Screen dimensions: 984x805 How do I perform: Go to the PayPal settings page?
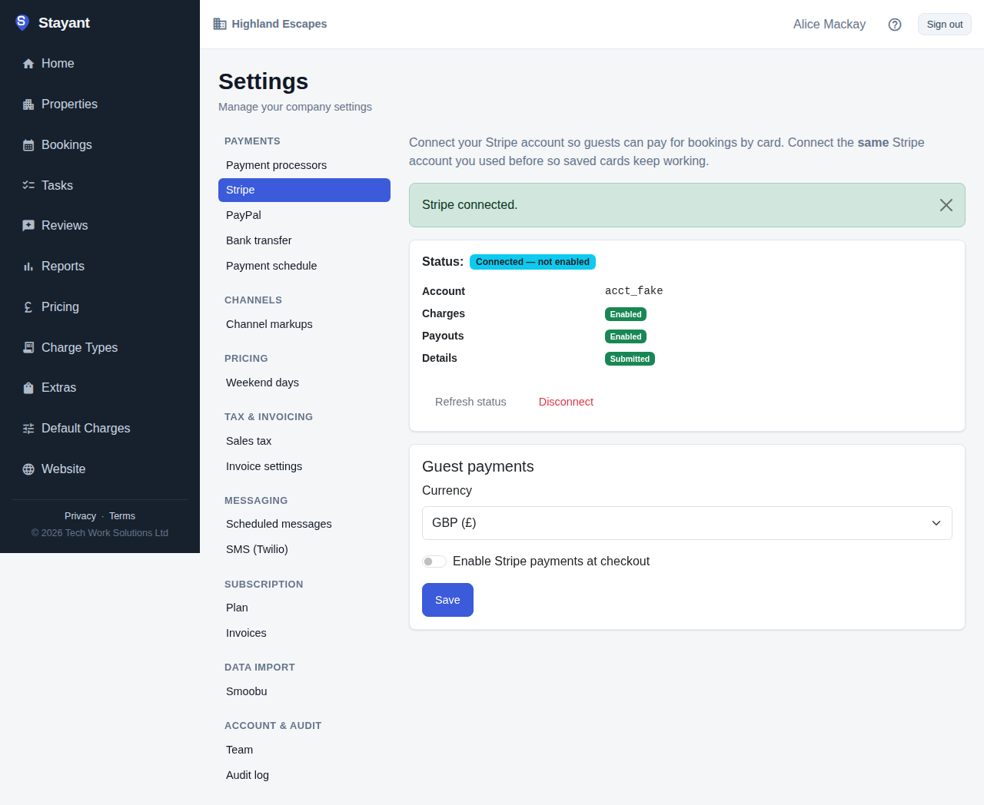pyautogui.click(x=304, y=215)
